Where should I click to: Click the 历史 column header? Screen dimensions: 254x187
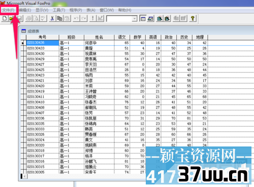[x=184, y=38]
